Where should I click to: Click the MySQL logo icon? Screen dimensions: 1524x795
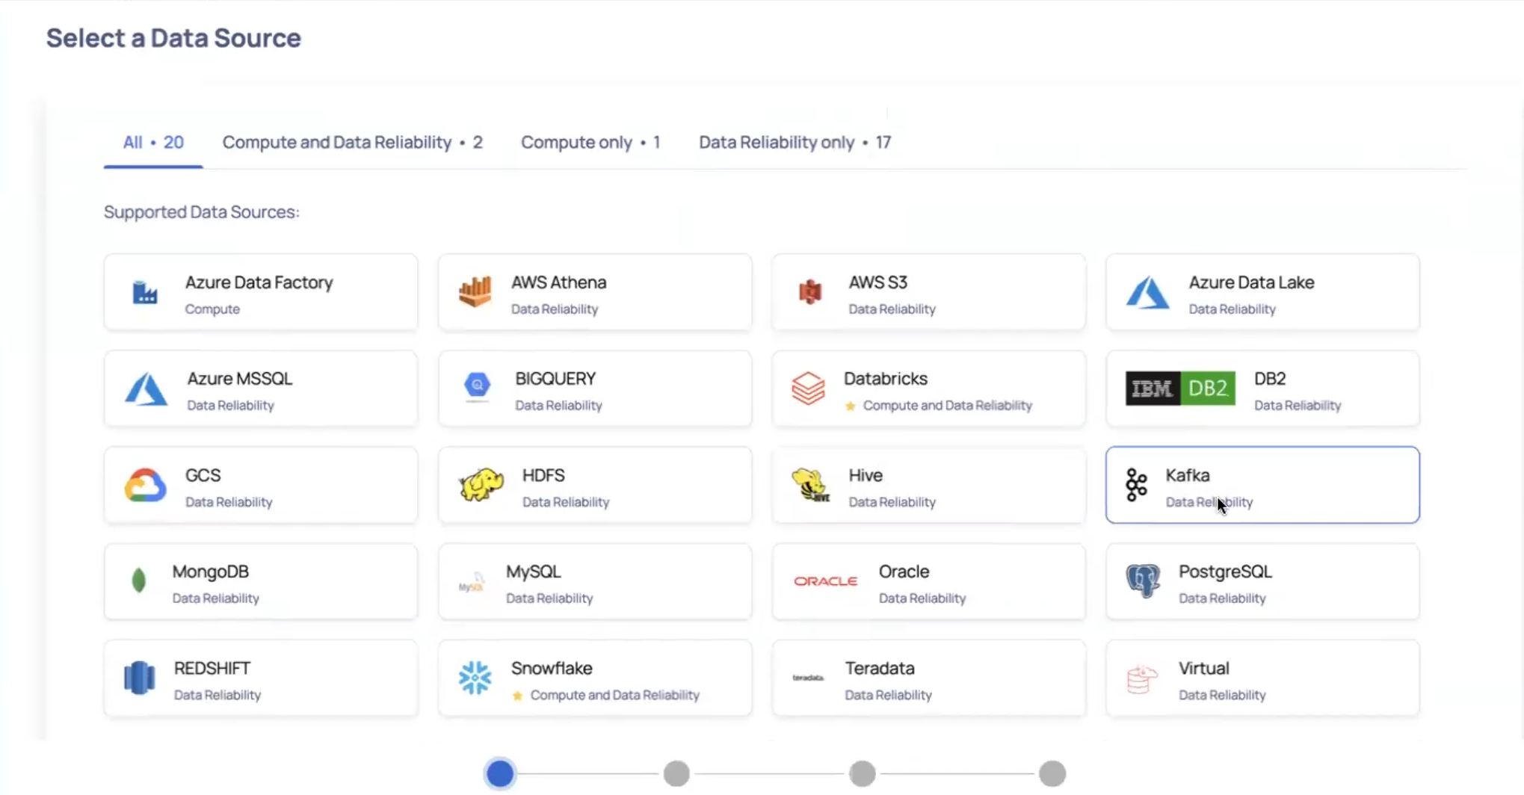[472, 582]
